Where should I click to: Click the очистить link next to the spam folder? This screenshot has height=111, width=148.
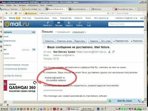coord(25,49)
